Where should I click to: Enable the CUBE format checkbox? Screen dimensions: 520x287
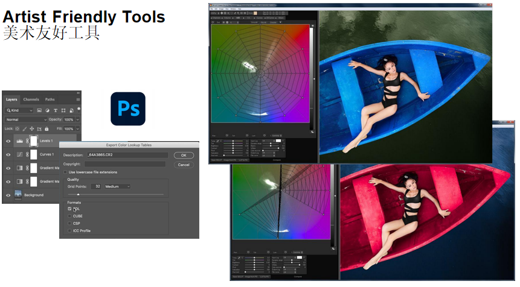coord(70,216)
